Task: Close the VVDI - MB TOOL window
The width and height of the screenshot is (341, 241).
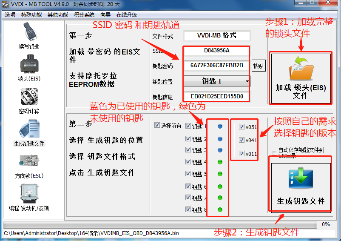Action: tap(328, 3)
